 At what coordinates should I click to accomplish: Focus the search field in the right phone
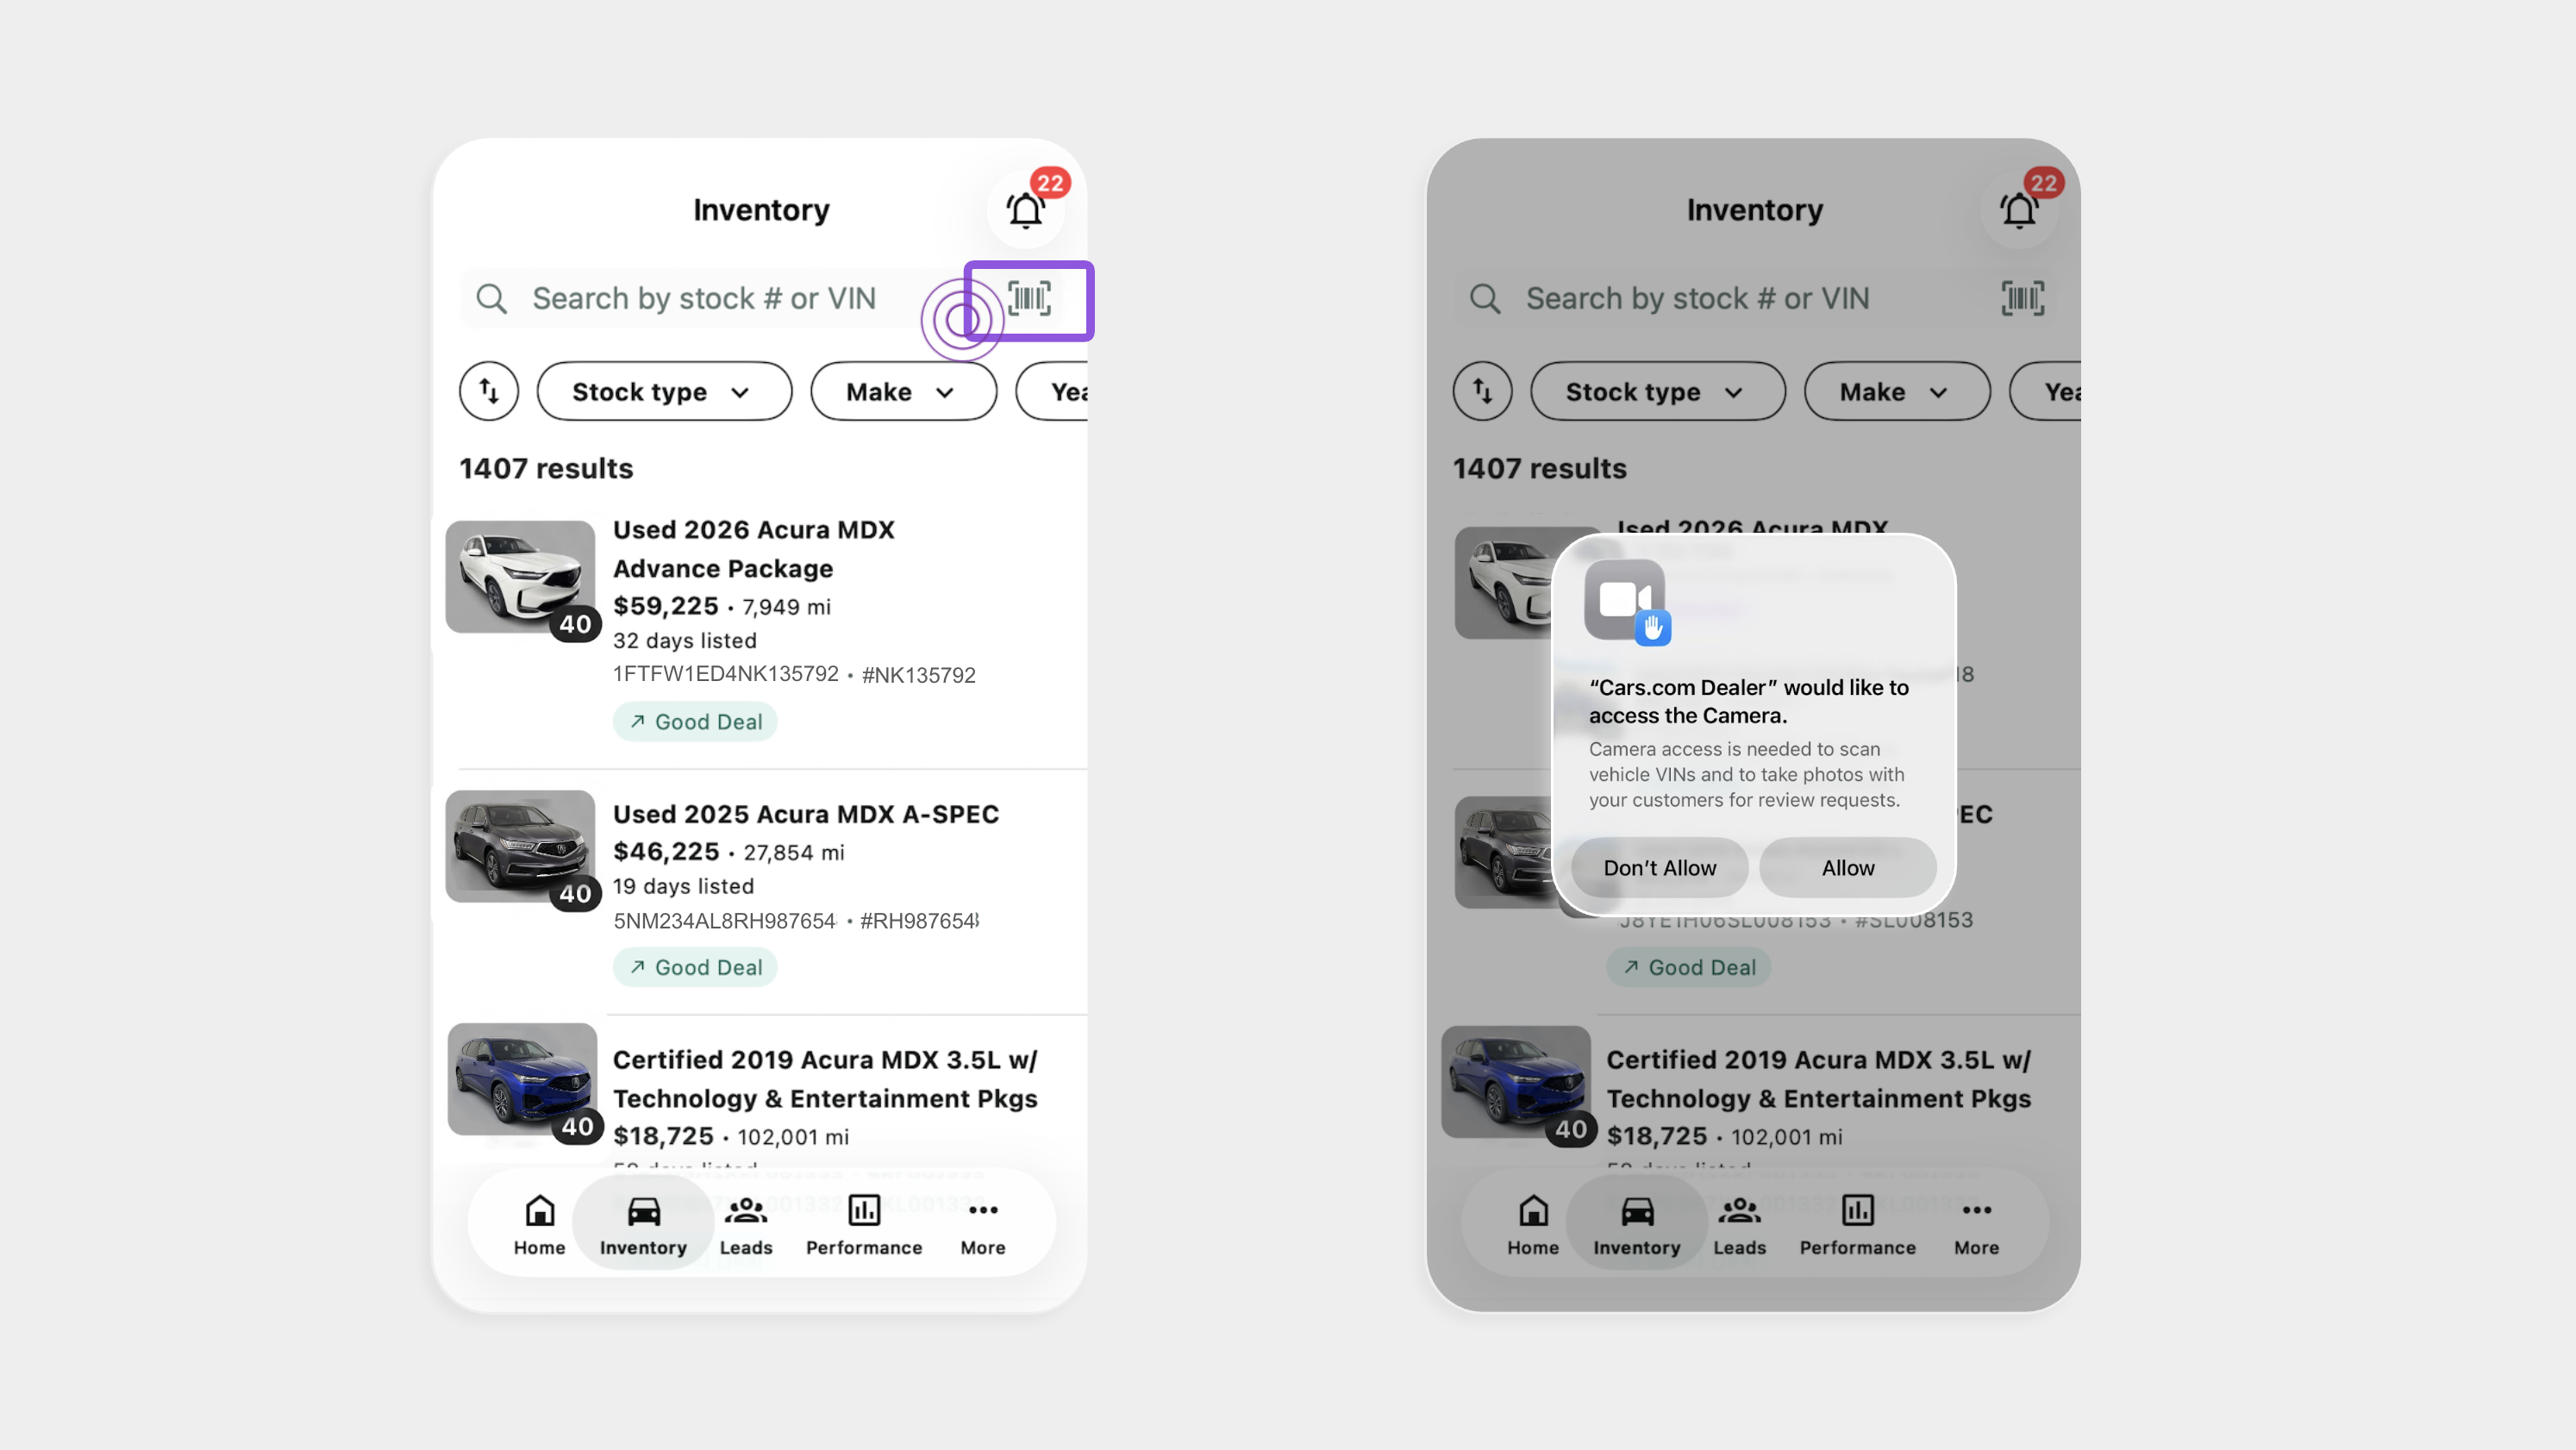pyautogui.click(x=1754, y=298)
